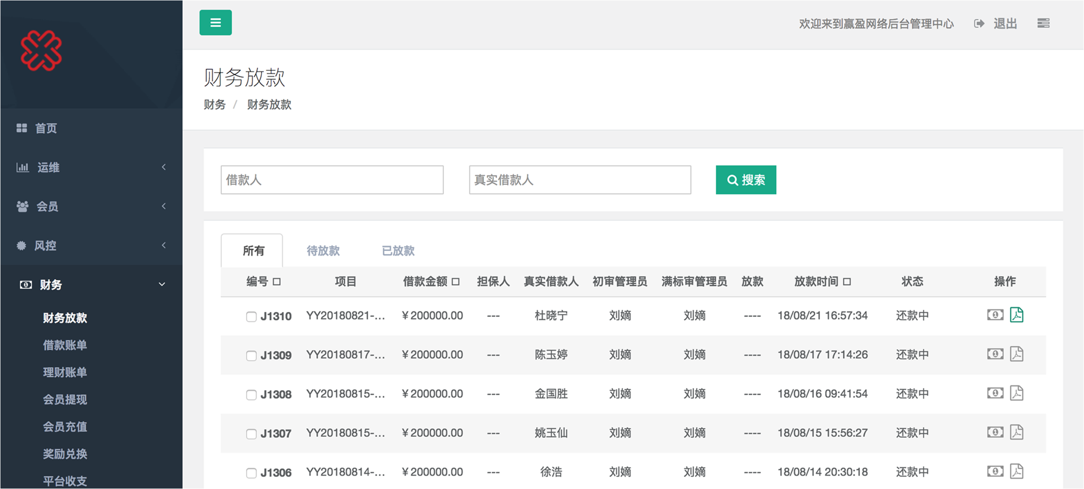Open 平台收支 in the sidebar
Screen dimensions: 1084x489
[x=65, y=481]
